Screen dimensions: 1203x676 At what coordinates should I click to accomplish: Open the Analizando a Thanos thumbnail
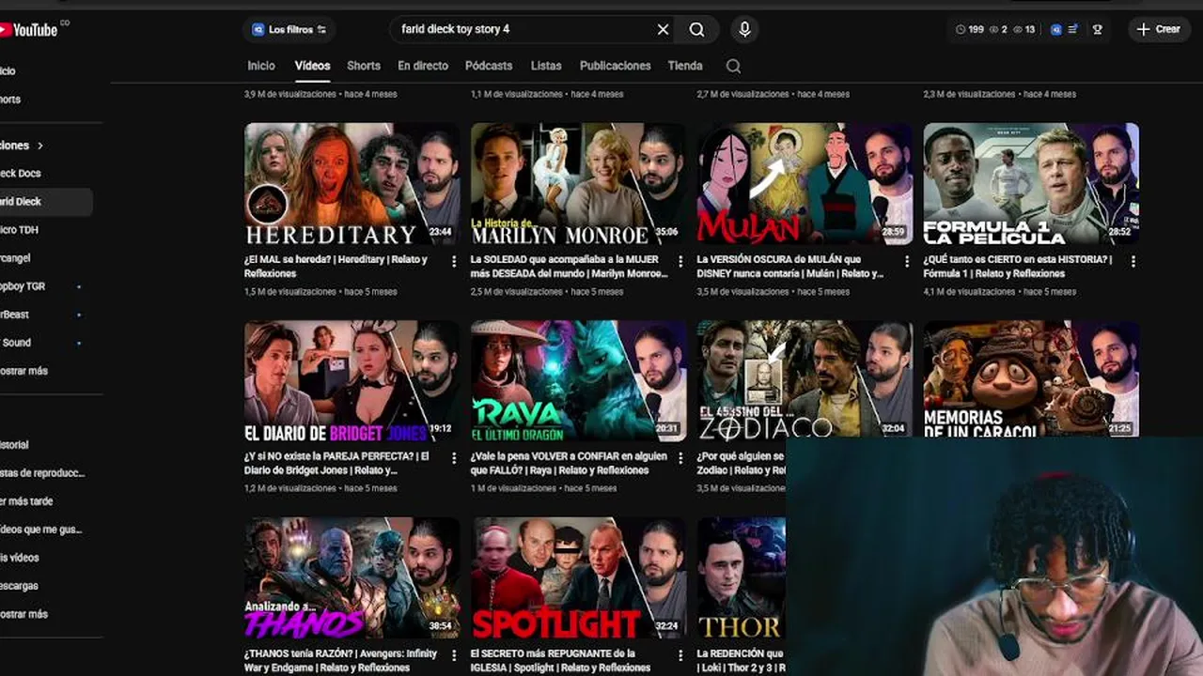[352, 578]
